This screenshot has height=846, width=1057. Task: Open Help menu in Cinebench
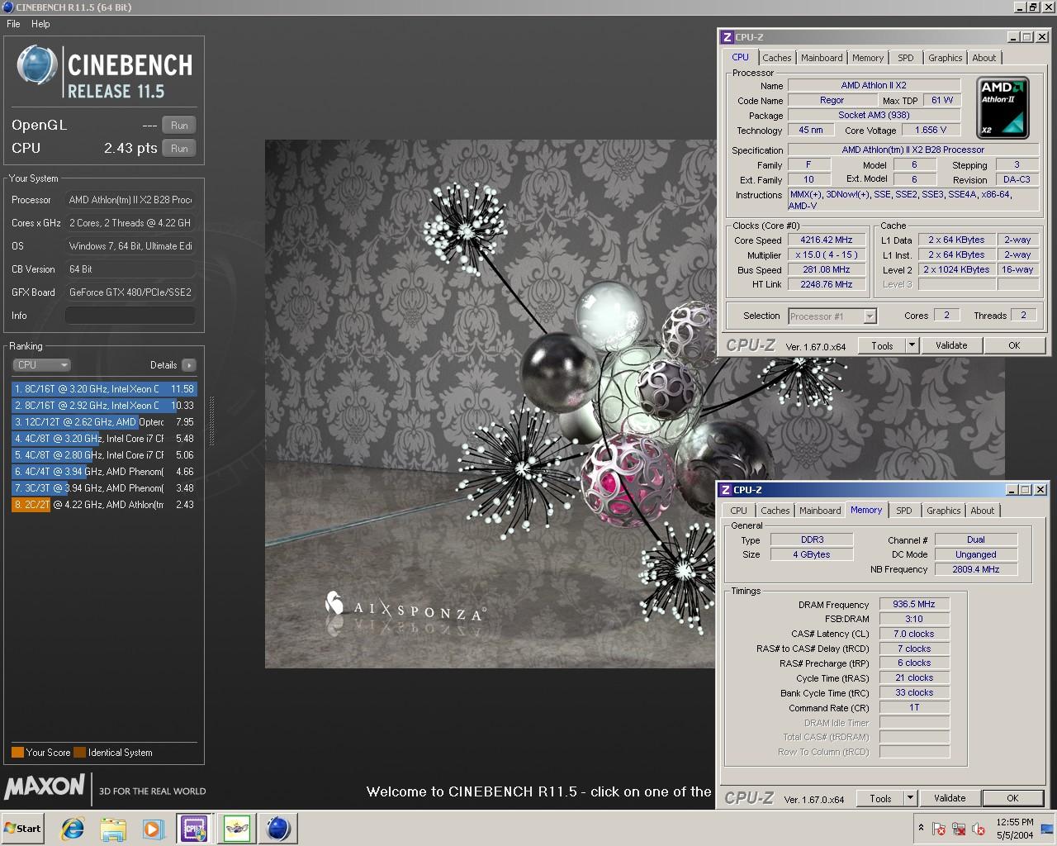[40, 24]
